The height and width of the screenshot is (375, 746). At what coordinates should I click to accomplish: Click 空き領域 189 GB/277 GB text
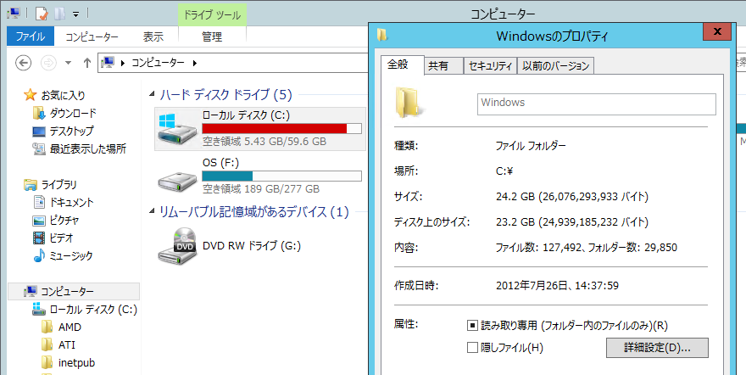point(261,189)
